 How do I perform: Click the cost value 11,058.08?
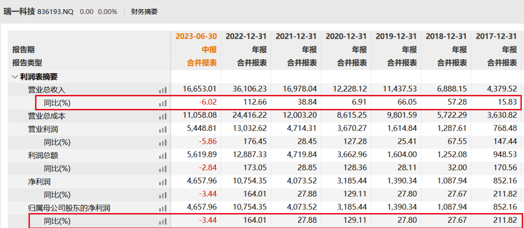coord(200,115)
